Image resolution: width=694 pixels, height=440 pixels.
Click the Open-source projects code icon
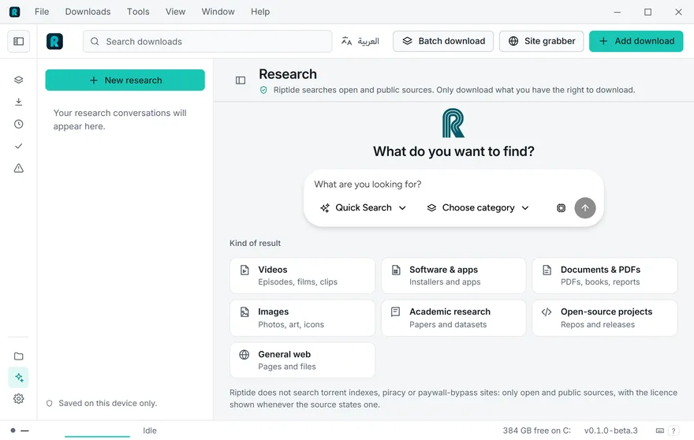tap(547, 312)
